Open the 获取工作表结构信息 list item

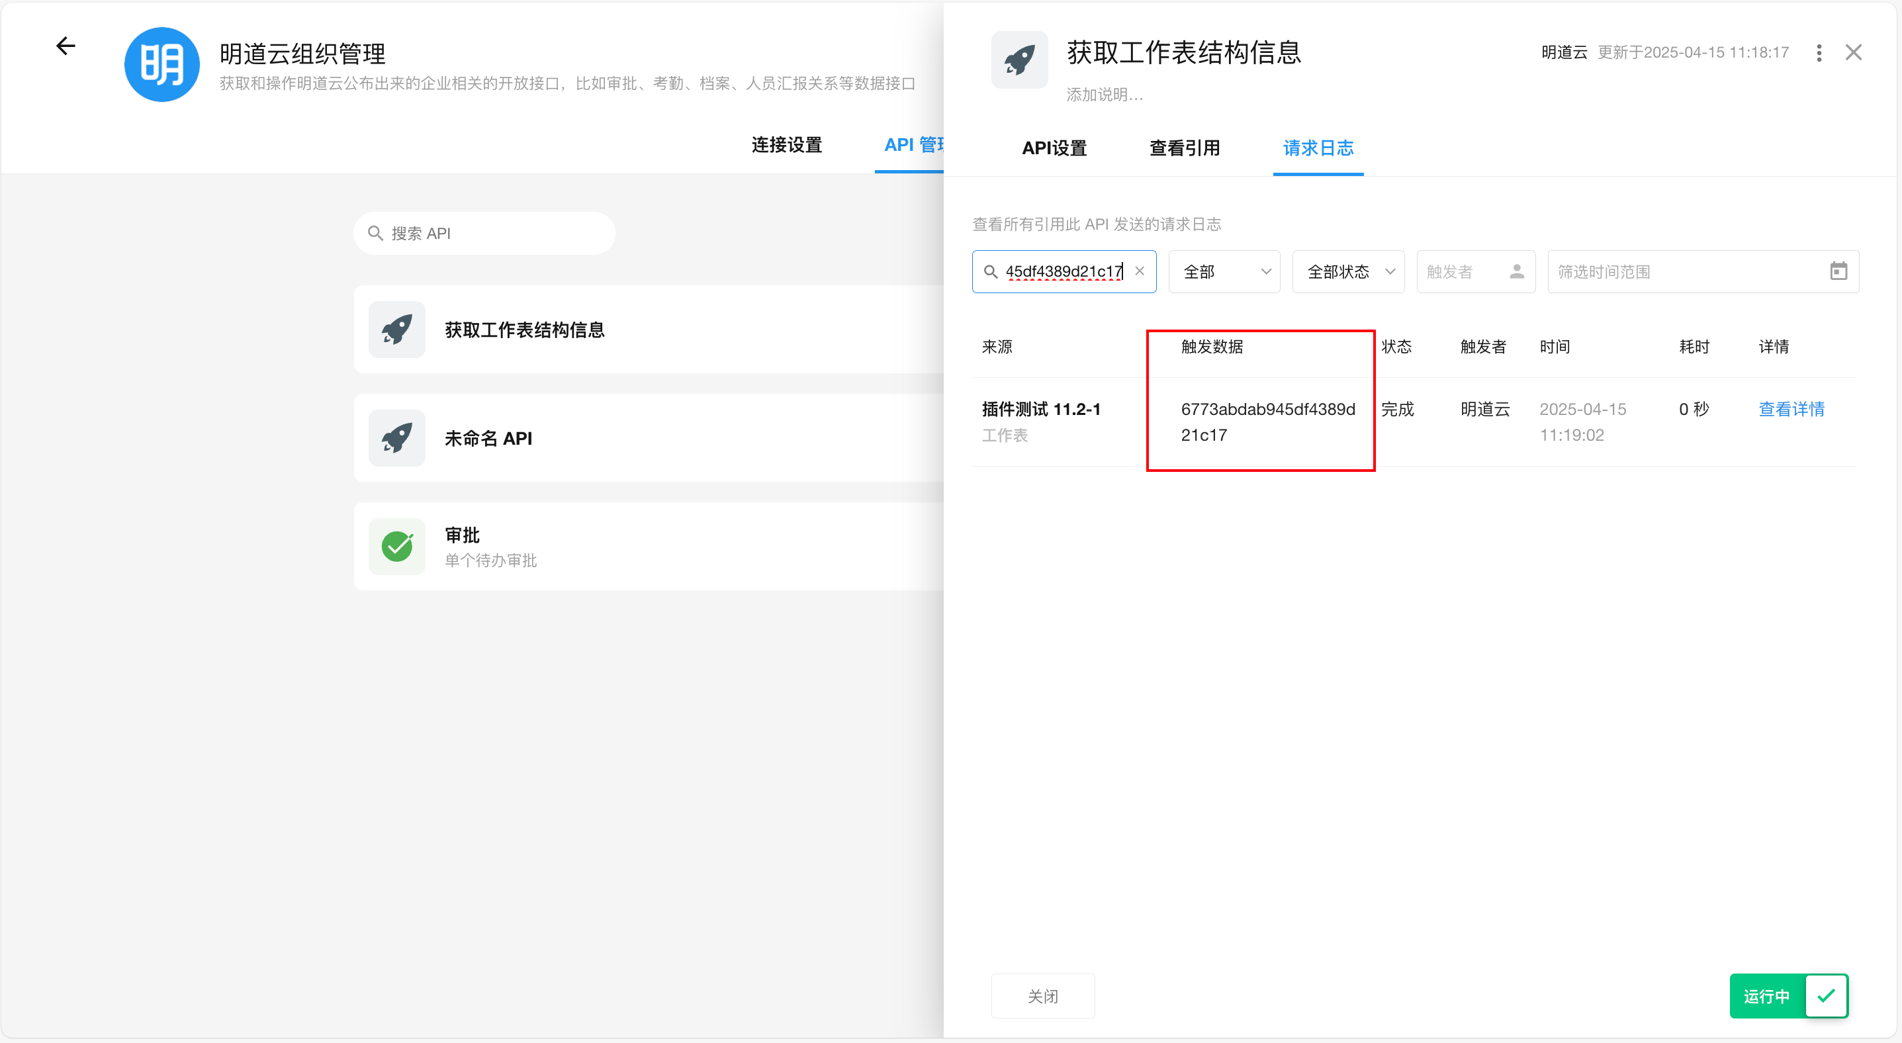[649, 329]
